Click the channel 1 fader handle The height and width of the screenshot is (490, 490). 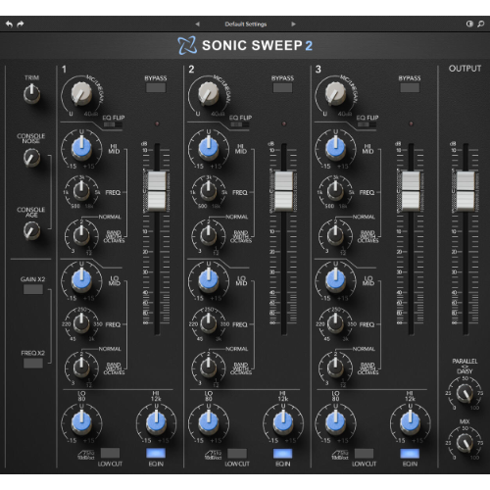[157, 191]
